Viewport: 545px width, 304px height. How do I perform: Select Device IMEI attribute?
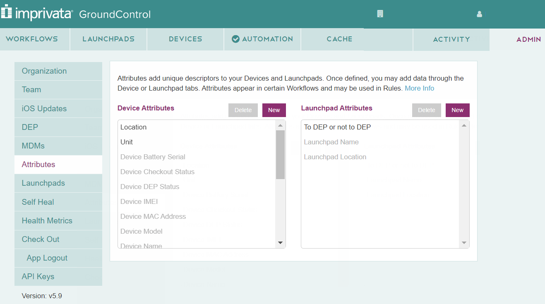pyautogui.click(x=197, y=202)
